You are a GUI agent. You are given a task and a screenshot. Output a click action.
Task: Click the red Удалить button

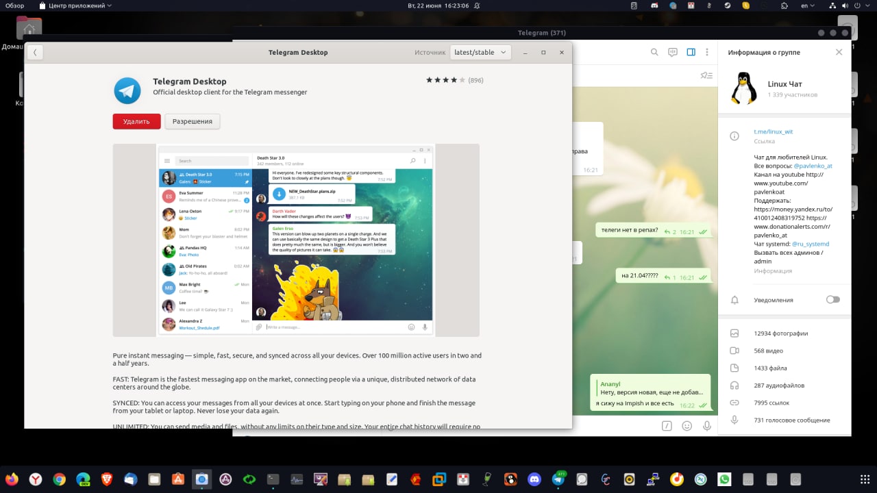pos(136,121)
